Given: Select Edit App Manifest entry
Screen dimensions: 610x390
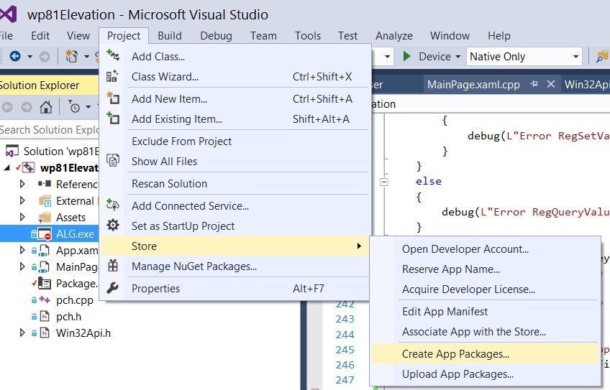Looking at the screenshot, I should tap(484, 312).
